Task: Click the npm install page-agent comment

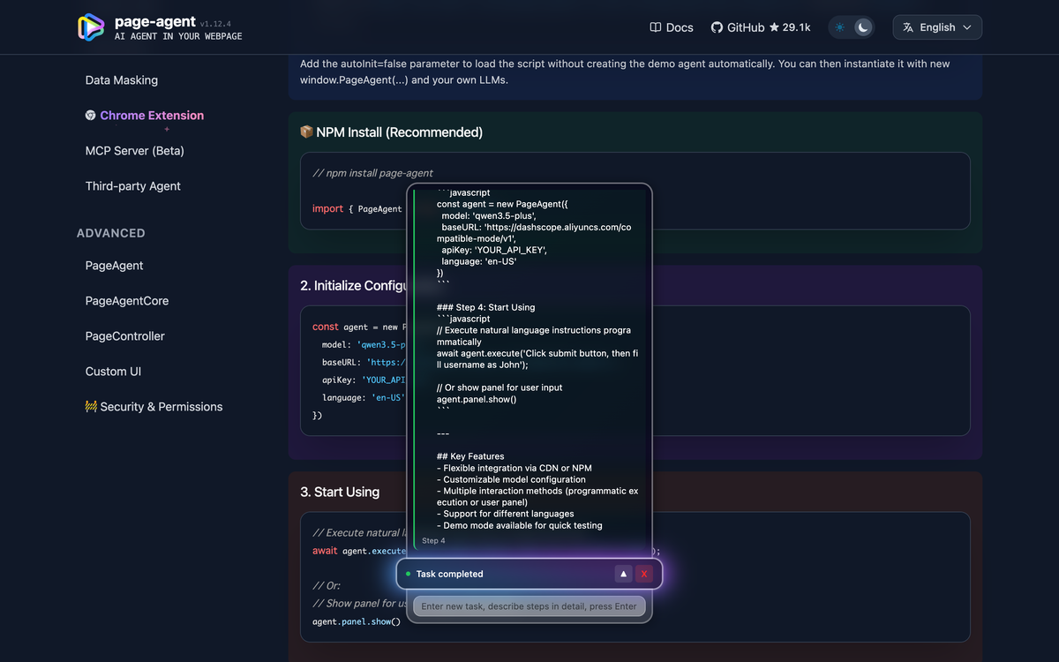Action: tap(373, 173)
